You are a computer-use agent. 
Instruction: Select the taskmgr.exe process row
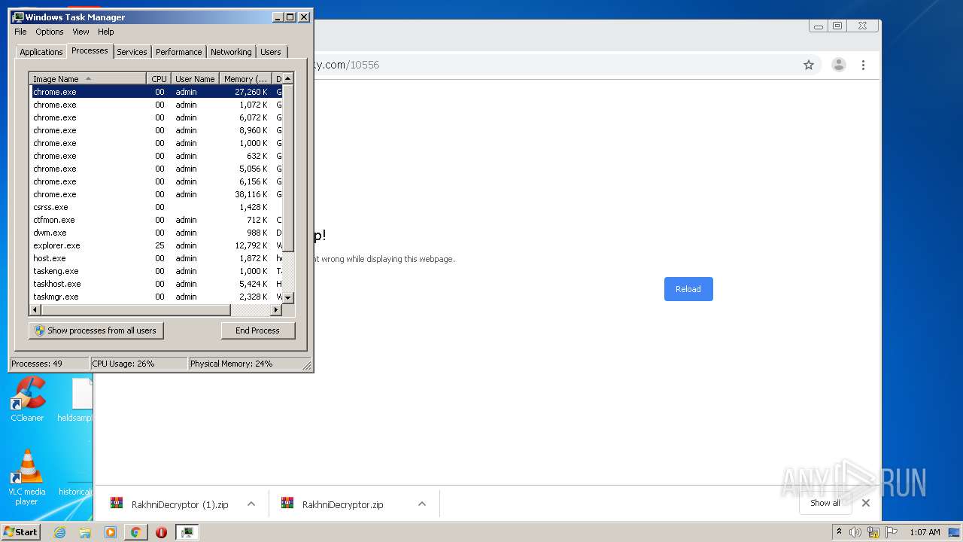pos(156,297)
